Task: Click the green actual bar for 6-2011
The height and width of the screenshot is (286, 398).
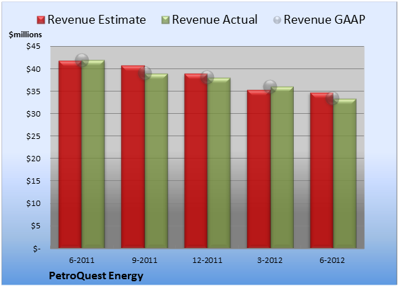Action: click(x=93, y=154)
